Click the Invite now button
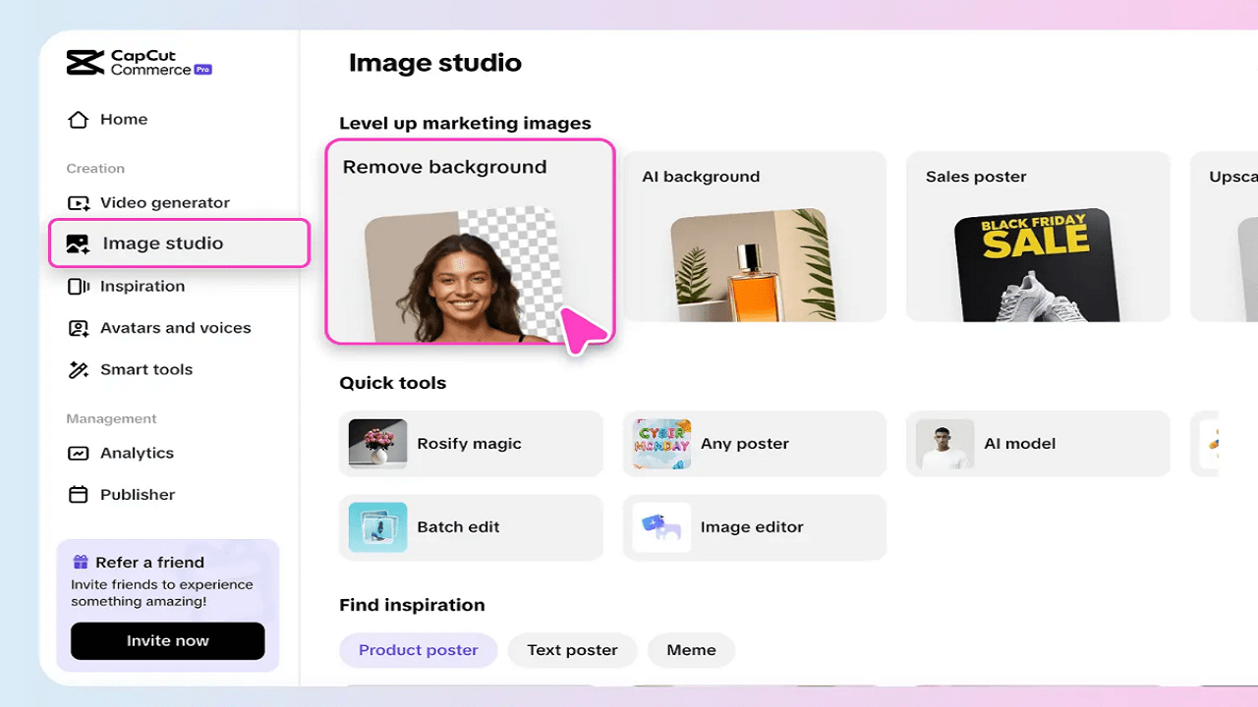 [167, 640]
